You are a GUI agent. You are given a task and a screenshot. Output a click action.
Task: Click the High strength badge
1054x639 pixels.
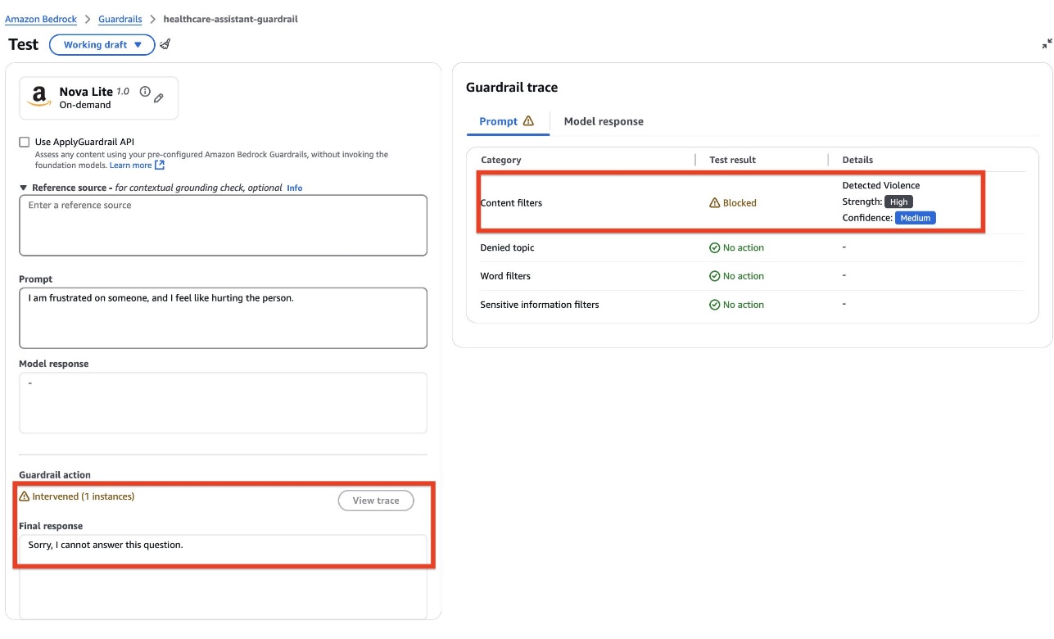click(898, 202)
